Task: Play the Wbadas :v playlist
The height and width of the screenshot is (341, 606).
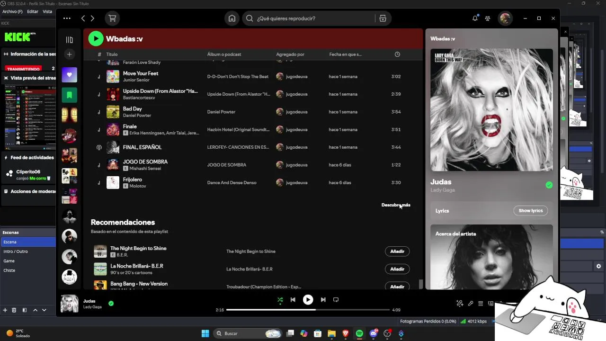Action: click(x=96, y=39)
